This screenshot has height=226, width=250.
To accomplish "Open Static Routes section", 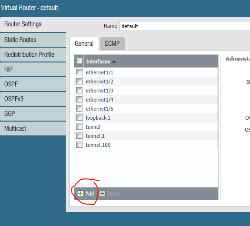I will [33, 40].
